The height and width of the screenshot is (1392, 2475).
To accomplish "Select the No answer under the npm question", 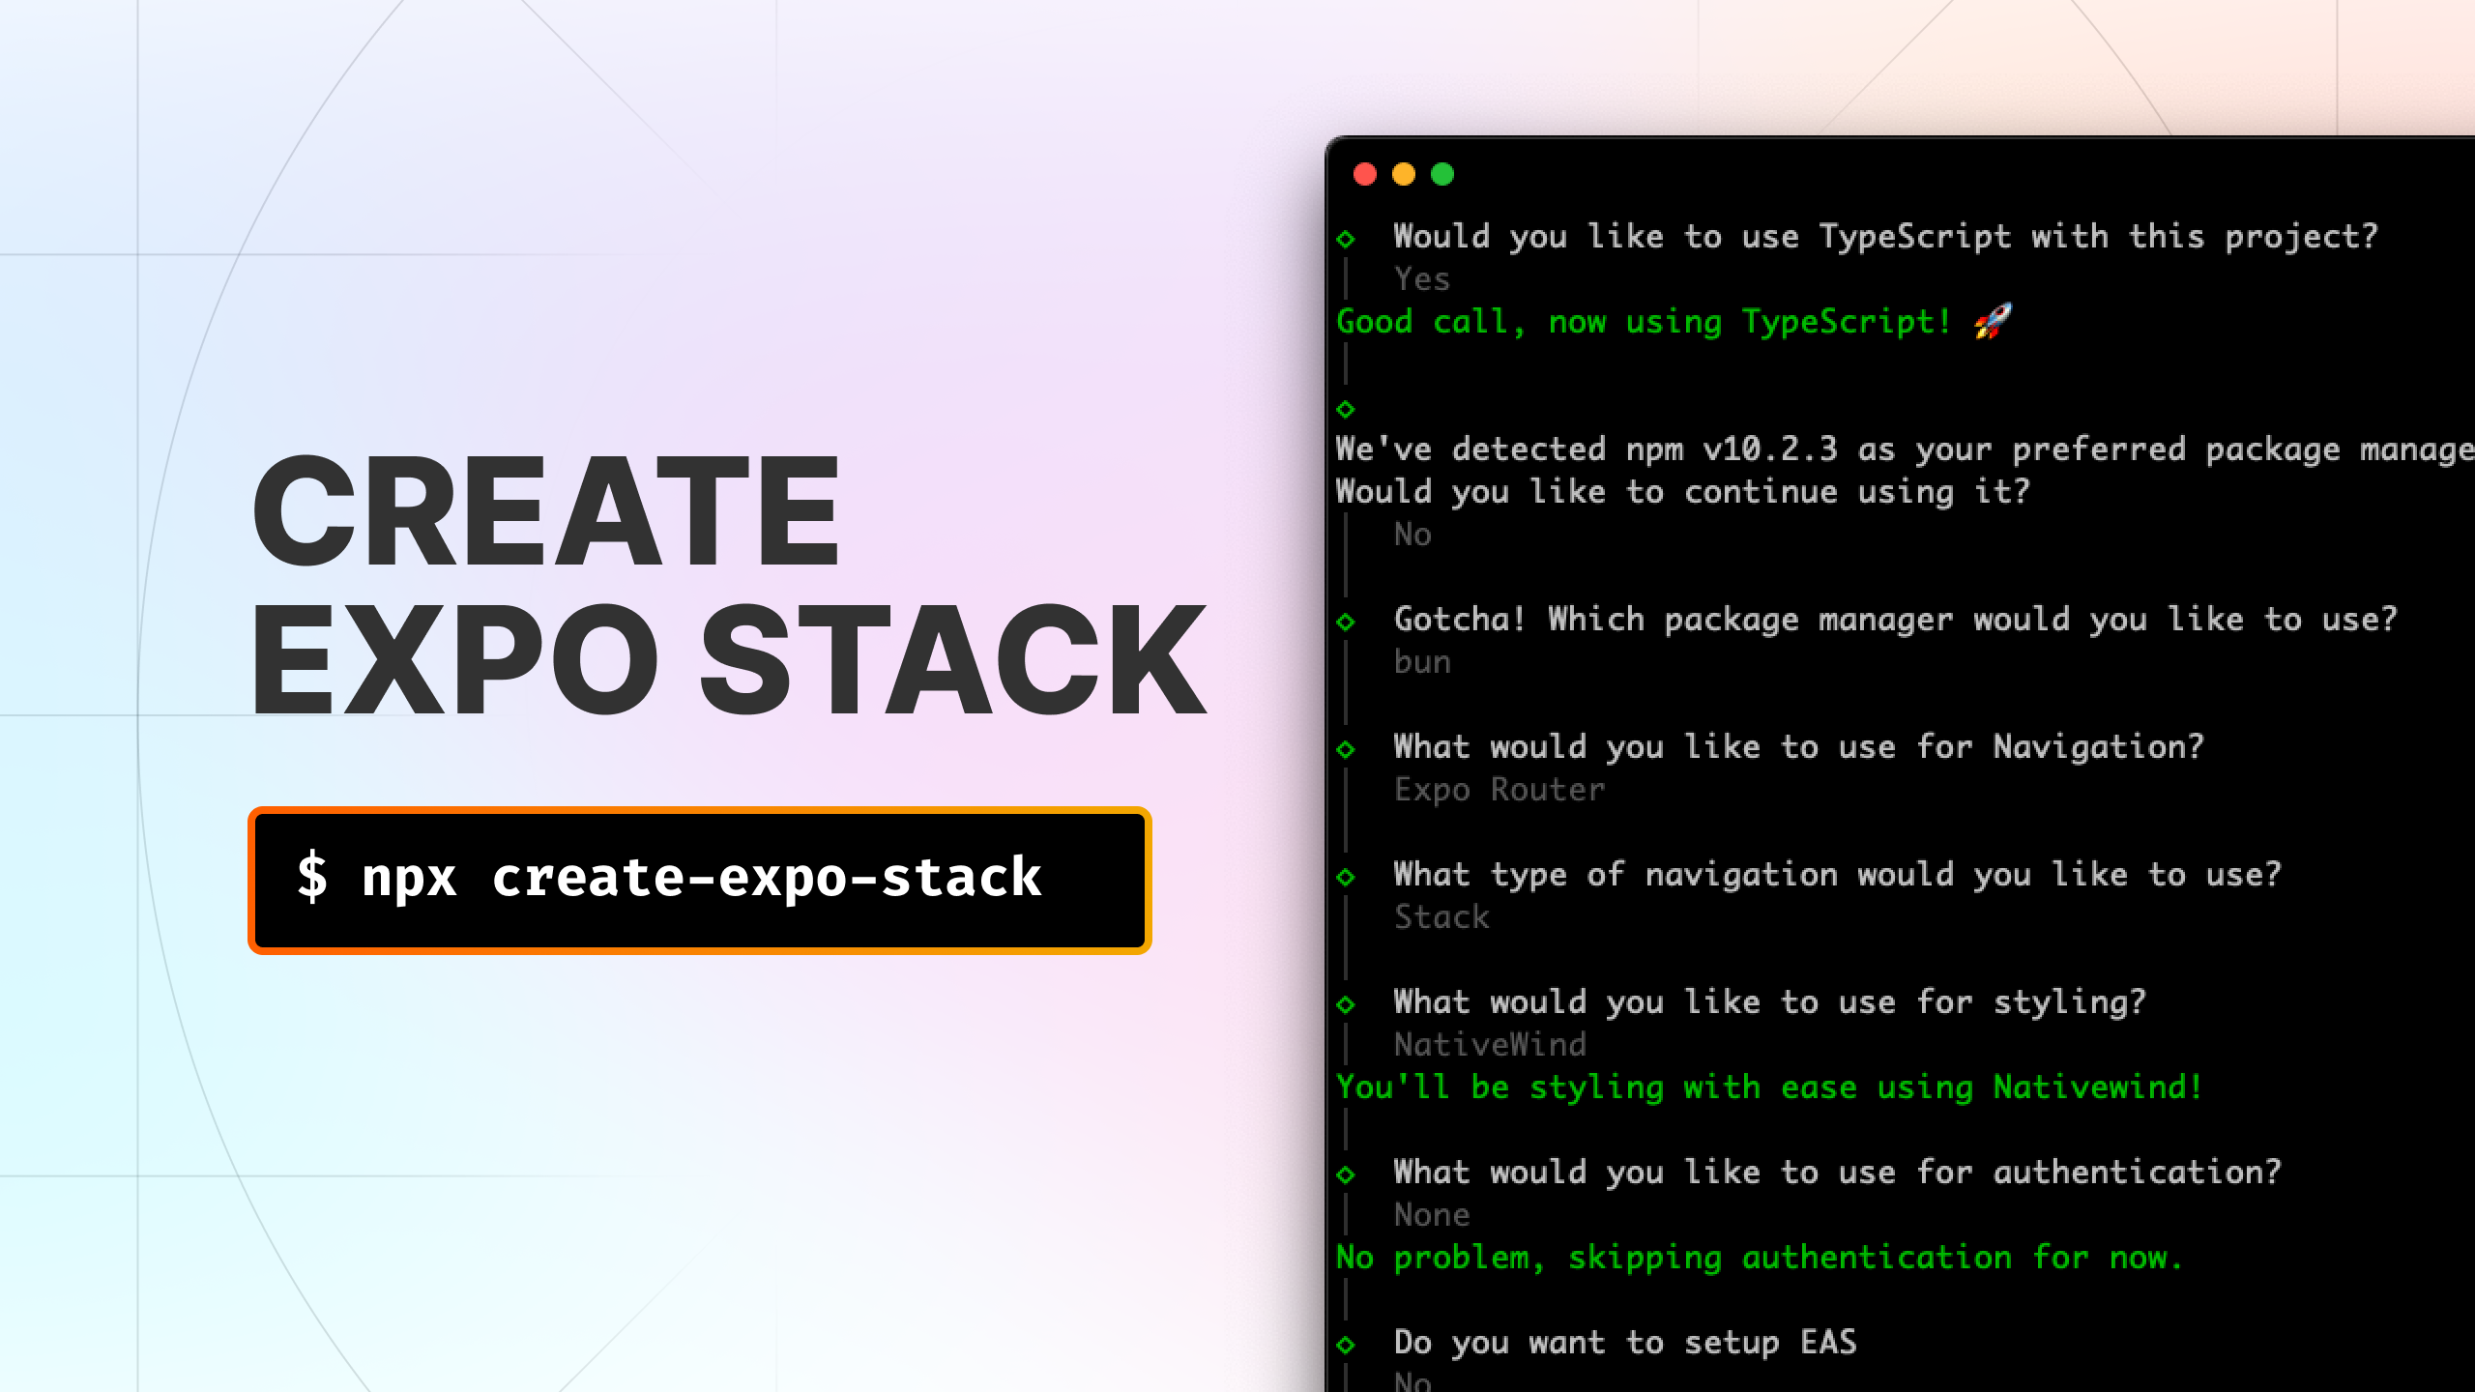I will point(1412,534).
